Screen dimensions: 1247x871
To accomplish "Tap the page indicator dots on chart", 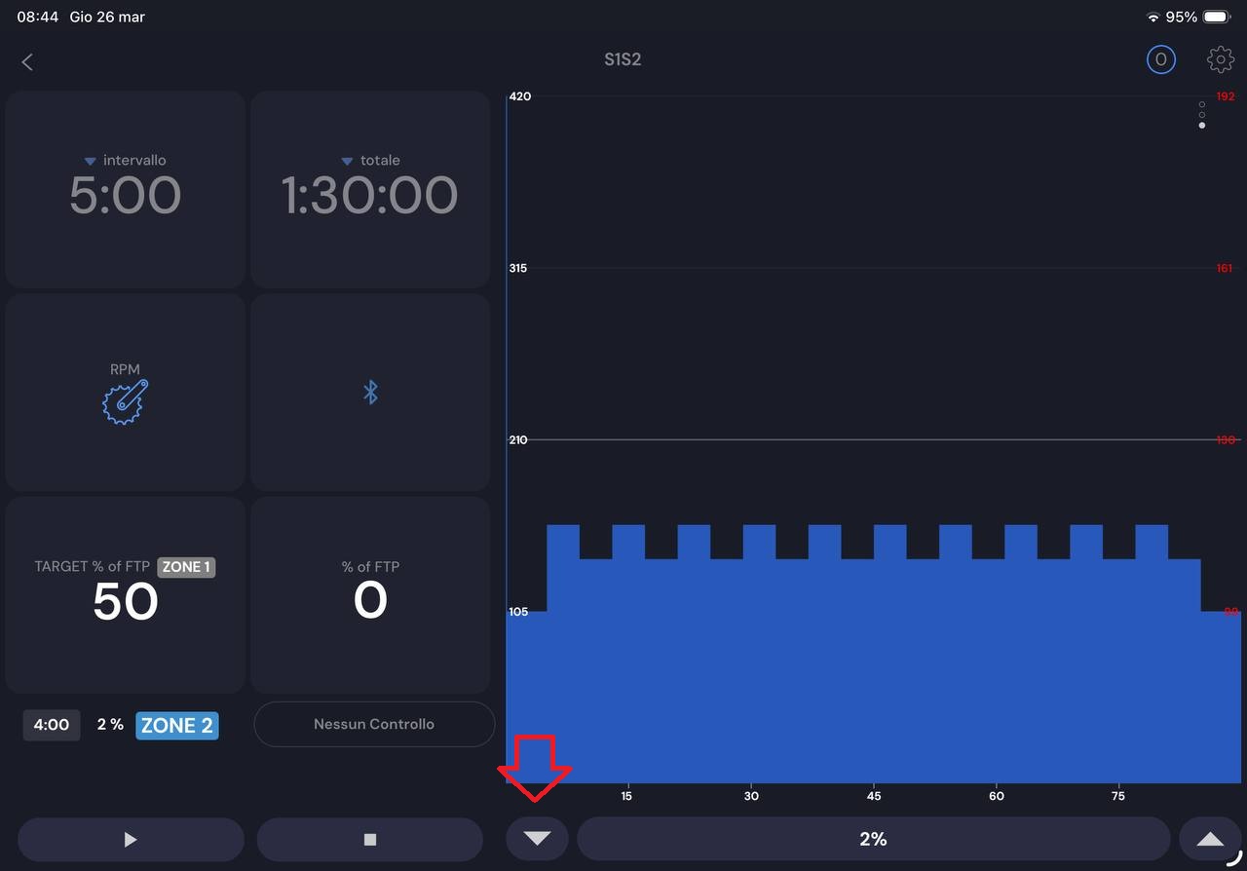I will [1202, 115].
